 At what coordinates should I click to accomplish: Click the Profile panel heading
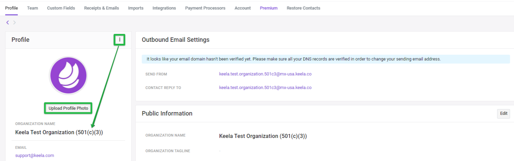[x=20, y=40]
